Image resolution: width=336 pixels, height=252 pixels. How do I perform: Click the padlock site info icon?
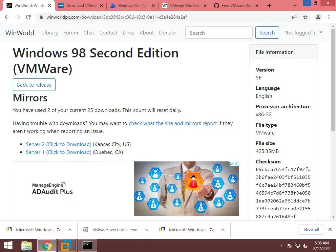pyautogui.click(x=41, y=17)
